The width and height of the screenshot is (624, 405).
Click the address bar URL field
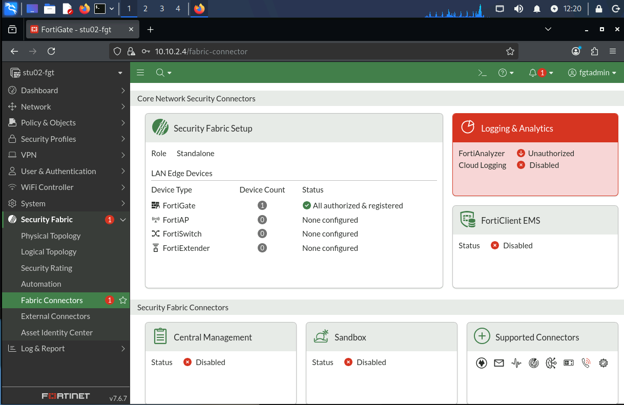(x=314, y=51)
